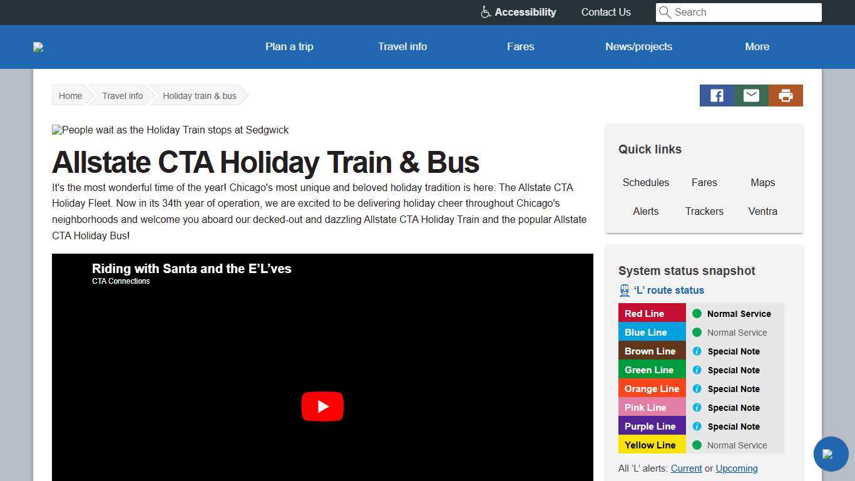
Task: Click the train icon beside 'L' route status
Action: coord(624,290)
